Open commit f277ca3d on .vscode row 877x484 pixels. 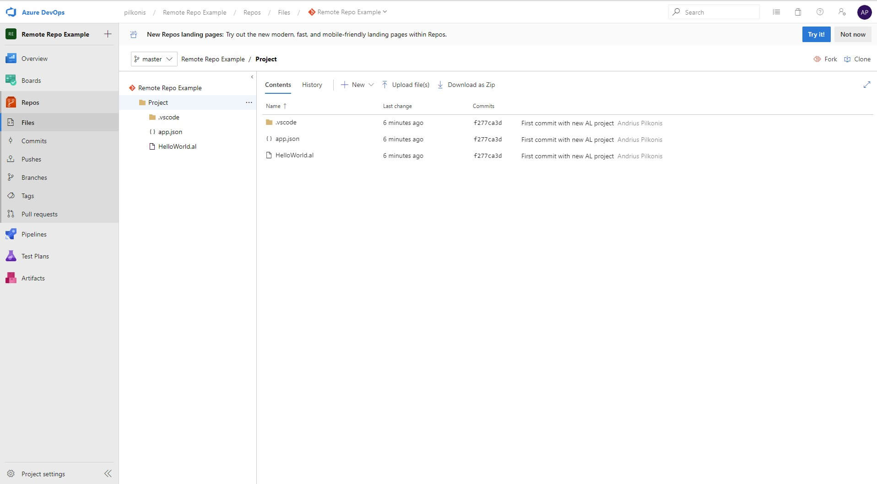(x=487, y=123)
